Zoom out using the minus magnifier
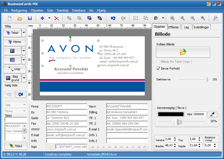The height and width of the screenshot is (159, 224). [193, 18]
